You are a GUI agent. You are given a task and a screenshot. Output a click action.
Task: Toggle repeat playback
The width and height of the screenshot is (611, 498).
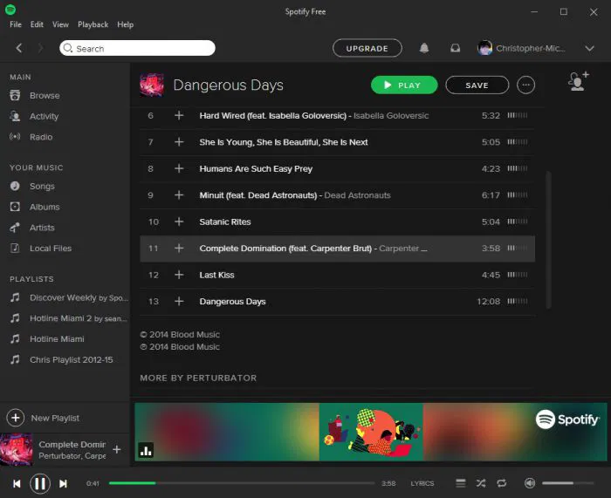502,483
